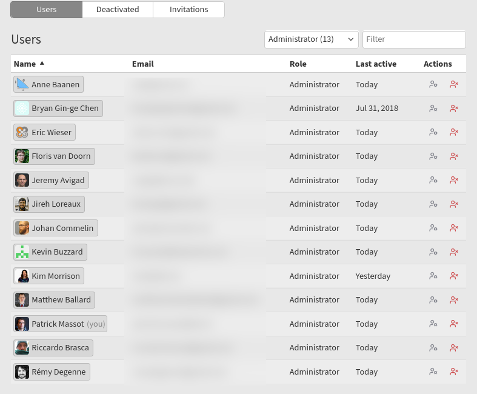Screen dimensions: 477x394
Task: Click deactivate icon for Bryan Gin-ge Chen
Action: 453,109
